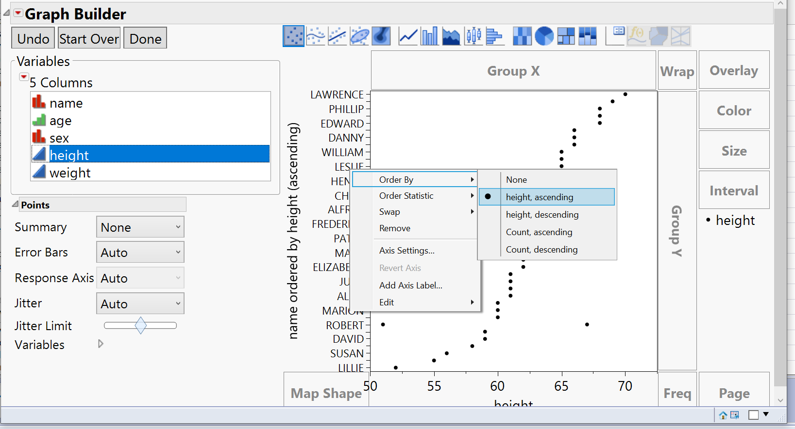The height and width of the screenshot is (429, 795).
Task: Click the home window icon in status bar
Action: click(723, 415)
